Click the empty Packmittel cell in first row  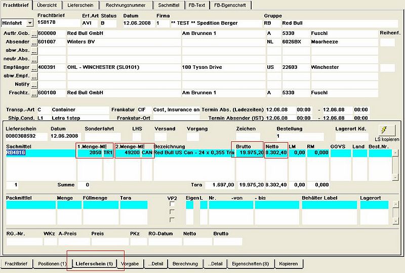31,205
